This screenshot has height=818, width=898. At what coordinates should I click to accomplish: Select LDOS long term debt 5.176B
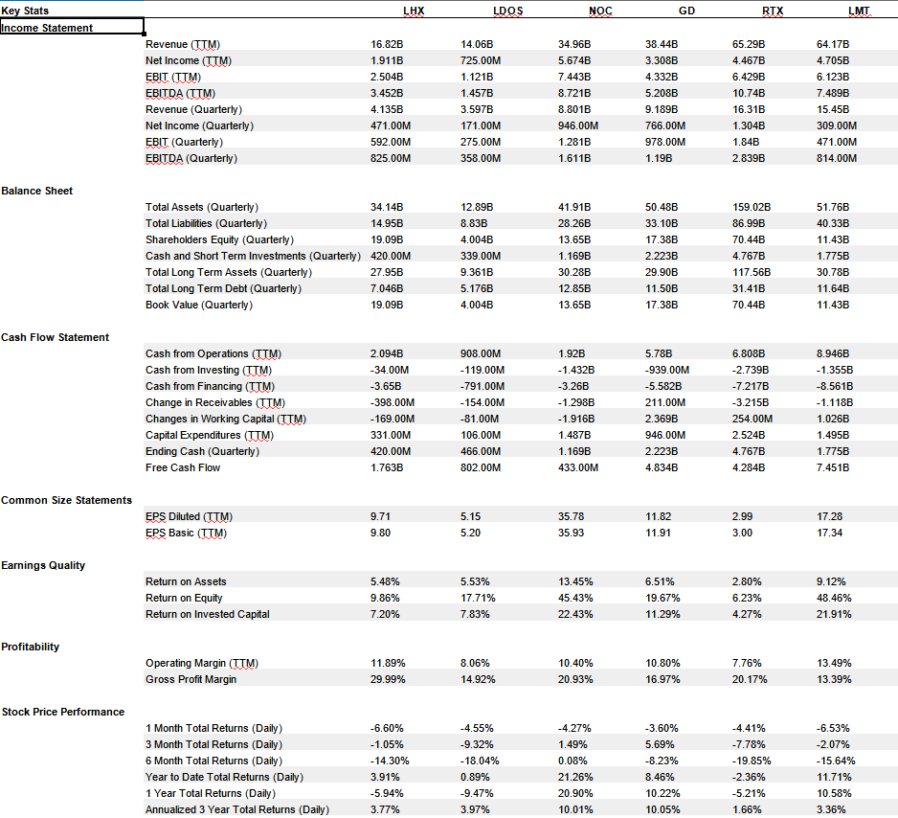pyautogui.click(x=477, y=288)
